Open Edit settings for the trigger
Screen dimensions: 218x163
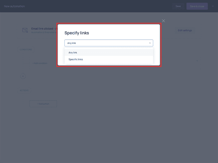click(185, 30)
